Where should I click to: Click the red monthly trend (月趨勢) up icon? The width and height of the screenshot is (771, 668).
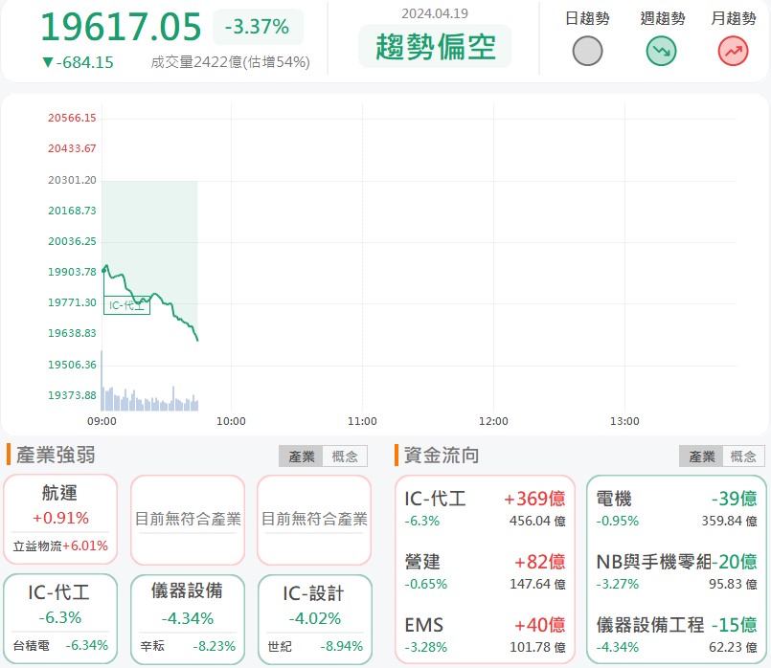tap(733, 51)
